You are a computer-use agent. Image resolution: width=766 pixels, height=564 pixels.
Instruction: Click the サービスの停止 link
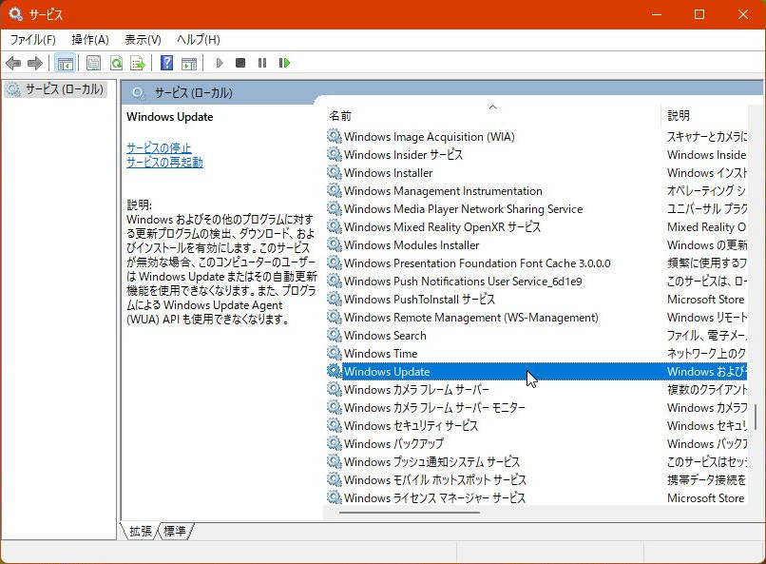pos(159,147)
